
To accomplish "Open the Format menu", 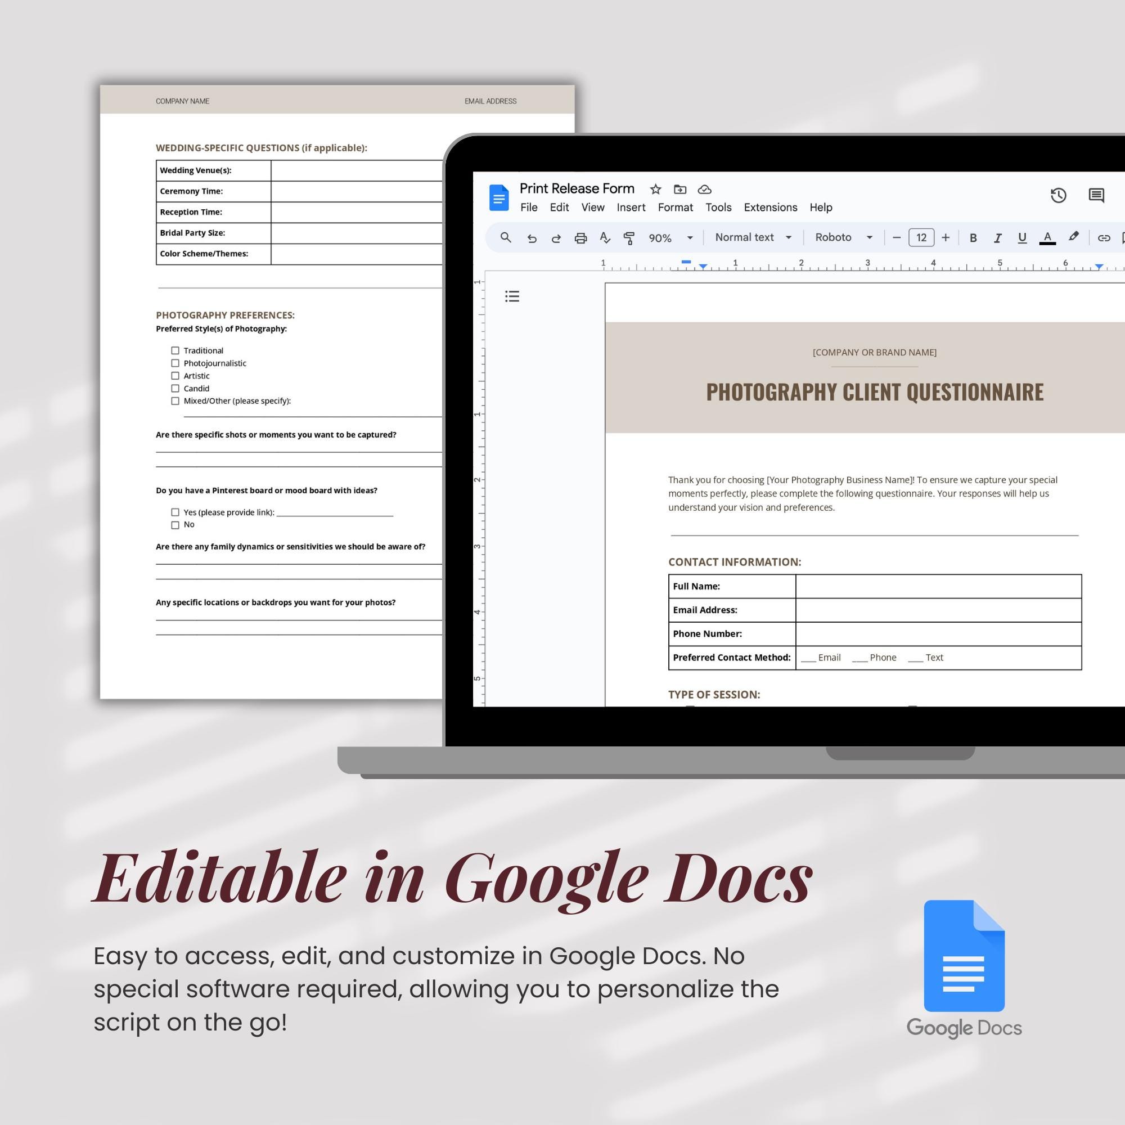I will 676,208.
